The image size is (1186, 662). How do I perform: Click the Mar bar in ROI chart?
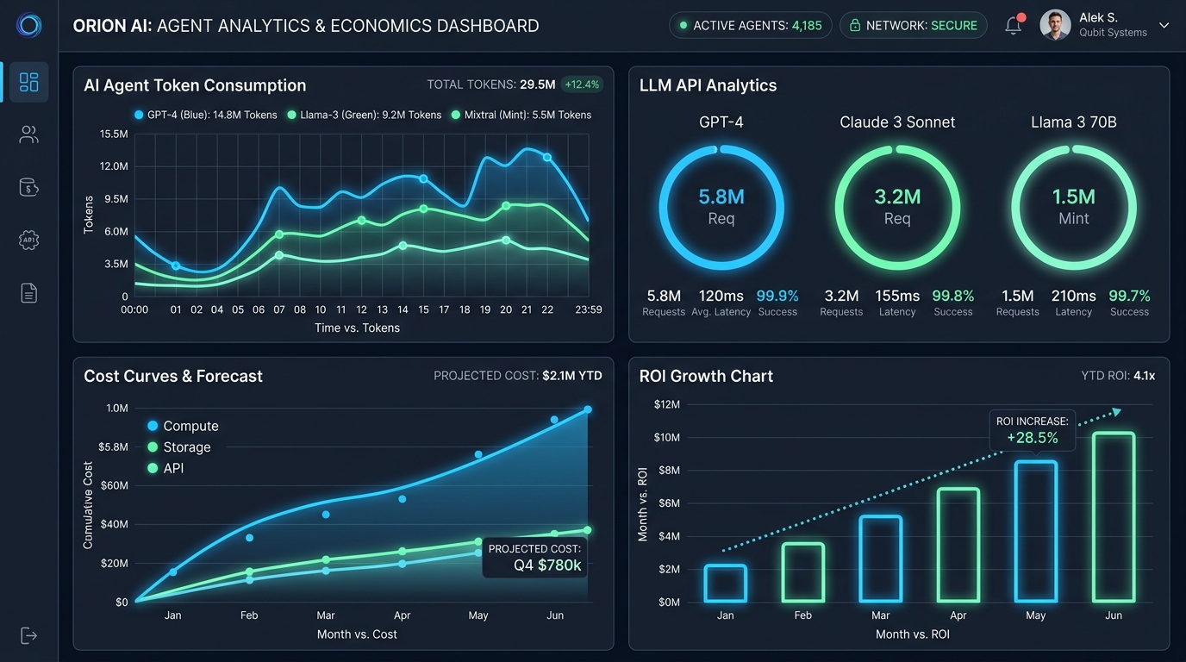880,559
